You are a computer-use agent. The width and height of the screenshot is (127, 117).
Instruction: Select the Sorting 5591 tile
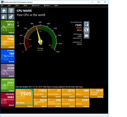point(83,102)
